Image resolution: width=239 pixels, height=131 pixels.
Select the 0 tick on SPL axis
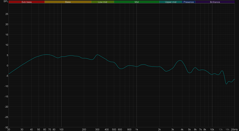7,66
